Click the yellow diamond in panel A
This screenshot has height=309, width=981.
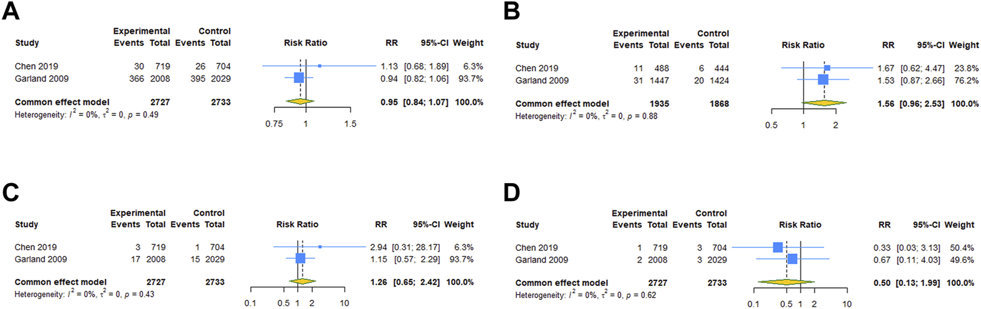click(x=300, y=102)
